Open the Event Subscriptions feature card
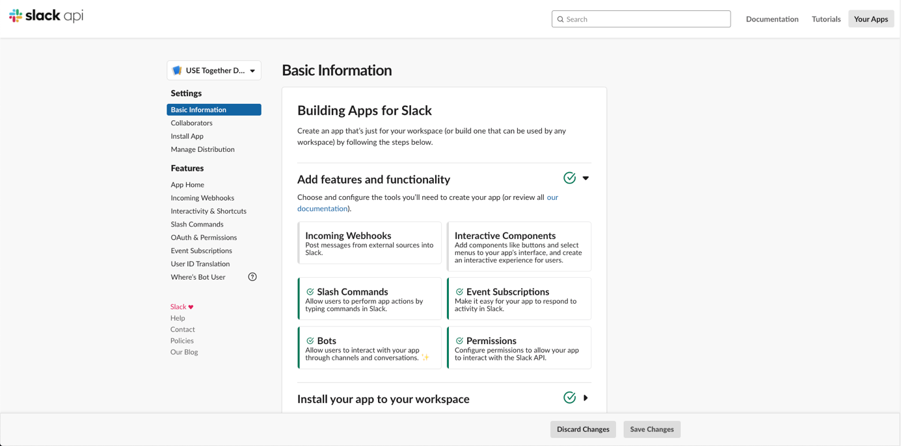 [x=519, y=299]
